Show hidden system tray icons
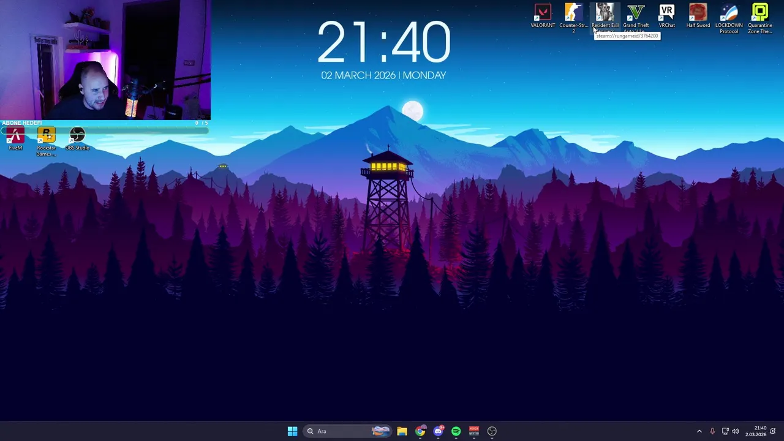The width and height of the screenshot is (784, 441). click(x=699, y=431)
